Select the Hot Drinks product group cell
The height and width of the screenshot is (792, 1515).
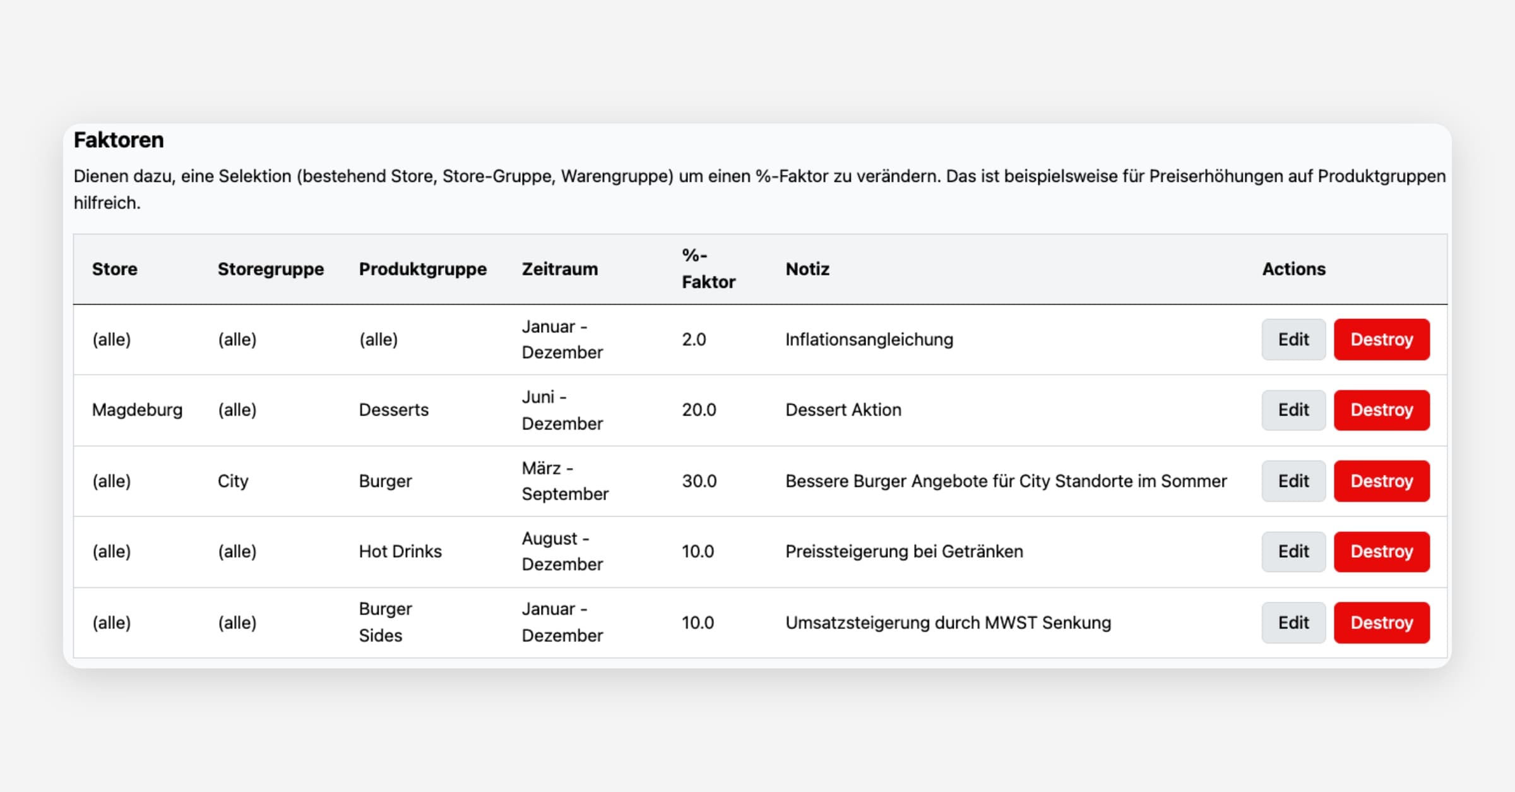click(400, 551)
